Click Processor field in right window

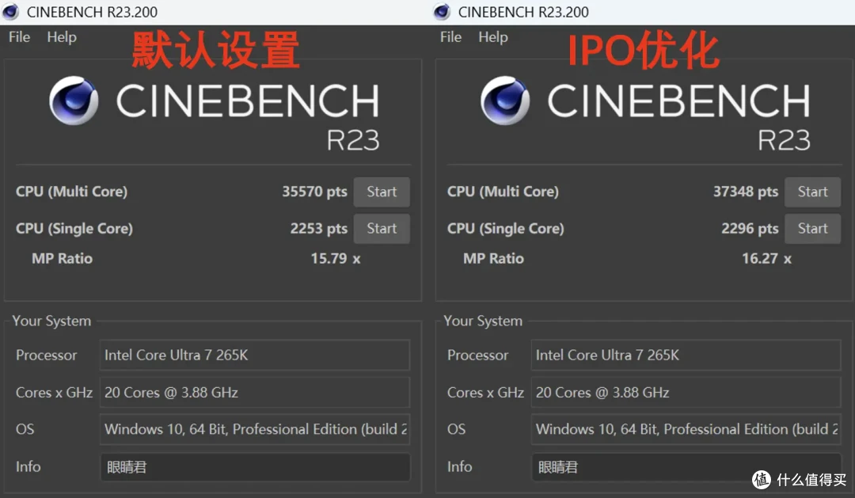686,355
